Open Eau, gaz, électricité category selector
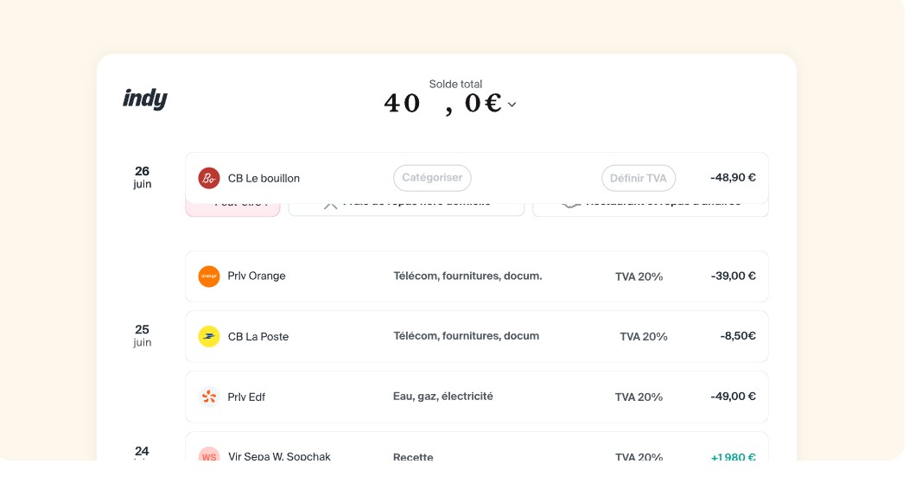 [x=442, y=397]
